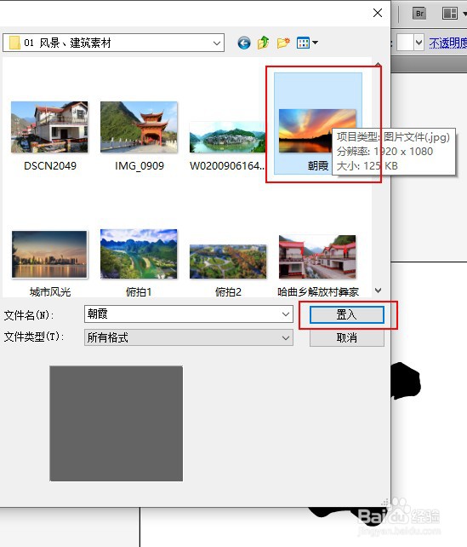Create a new folder icon
The width and height of the screenshot is (467, 547).
(283, 43)
